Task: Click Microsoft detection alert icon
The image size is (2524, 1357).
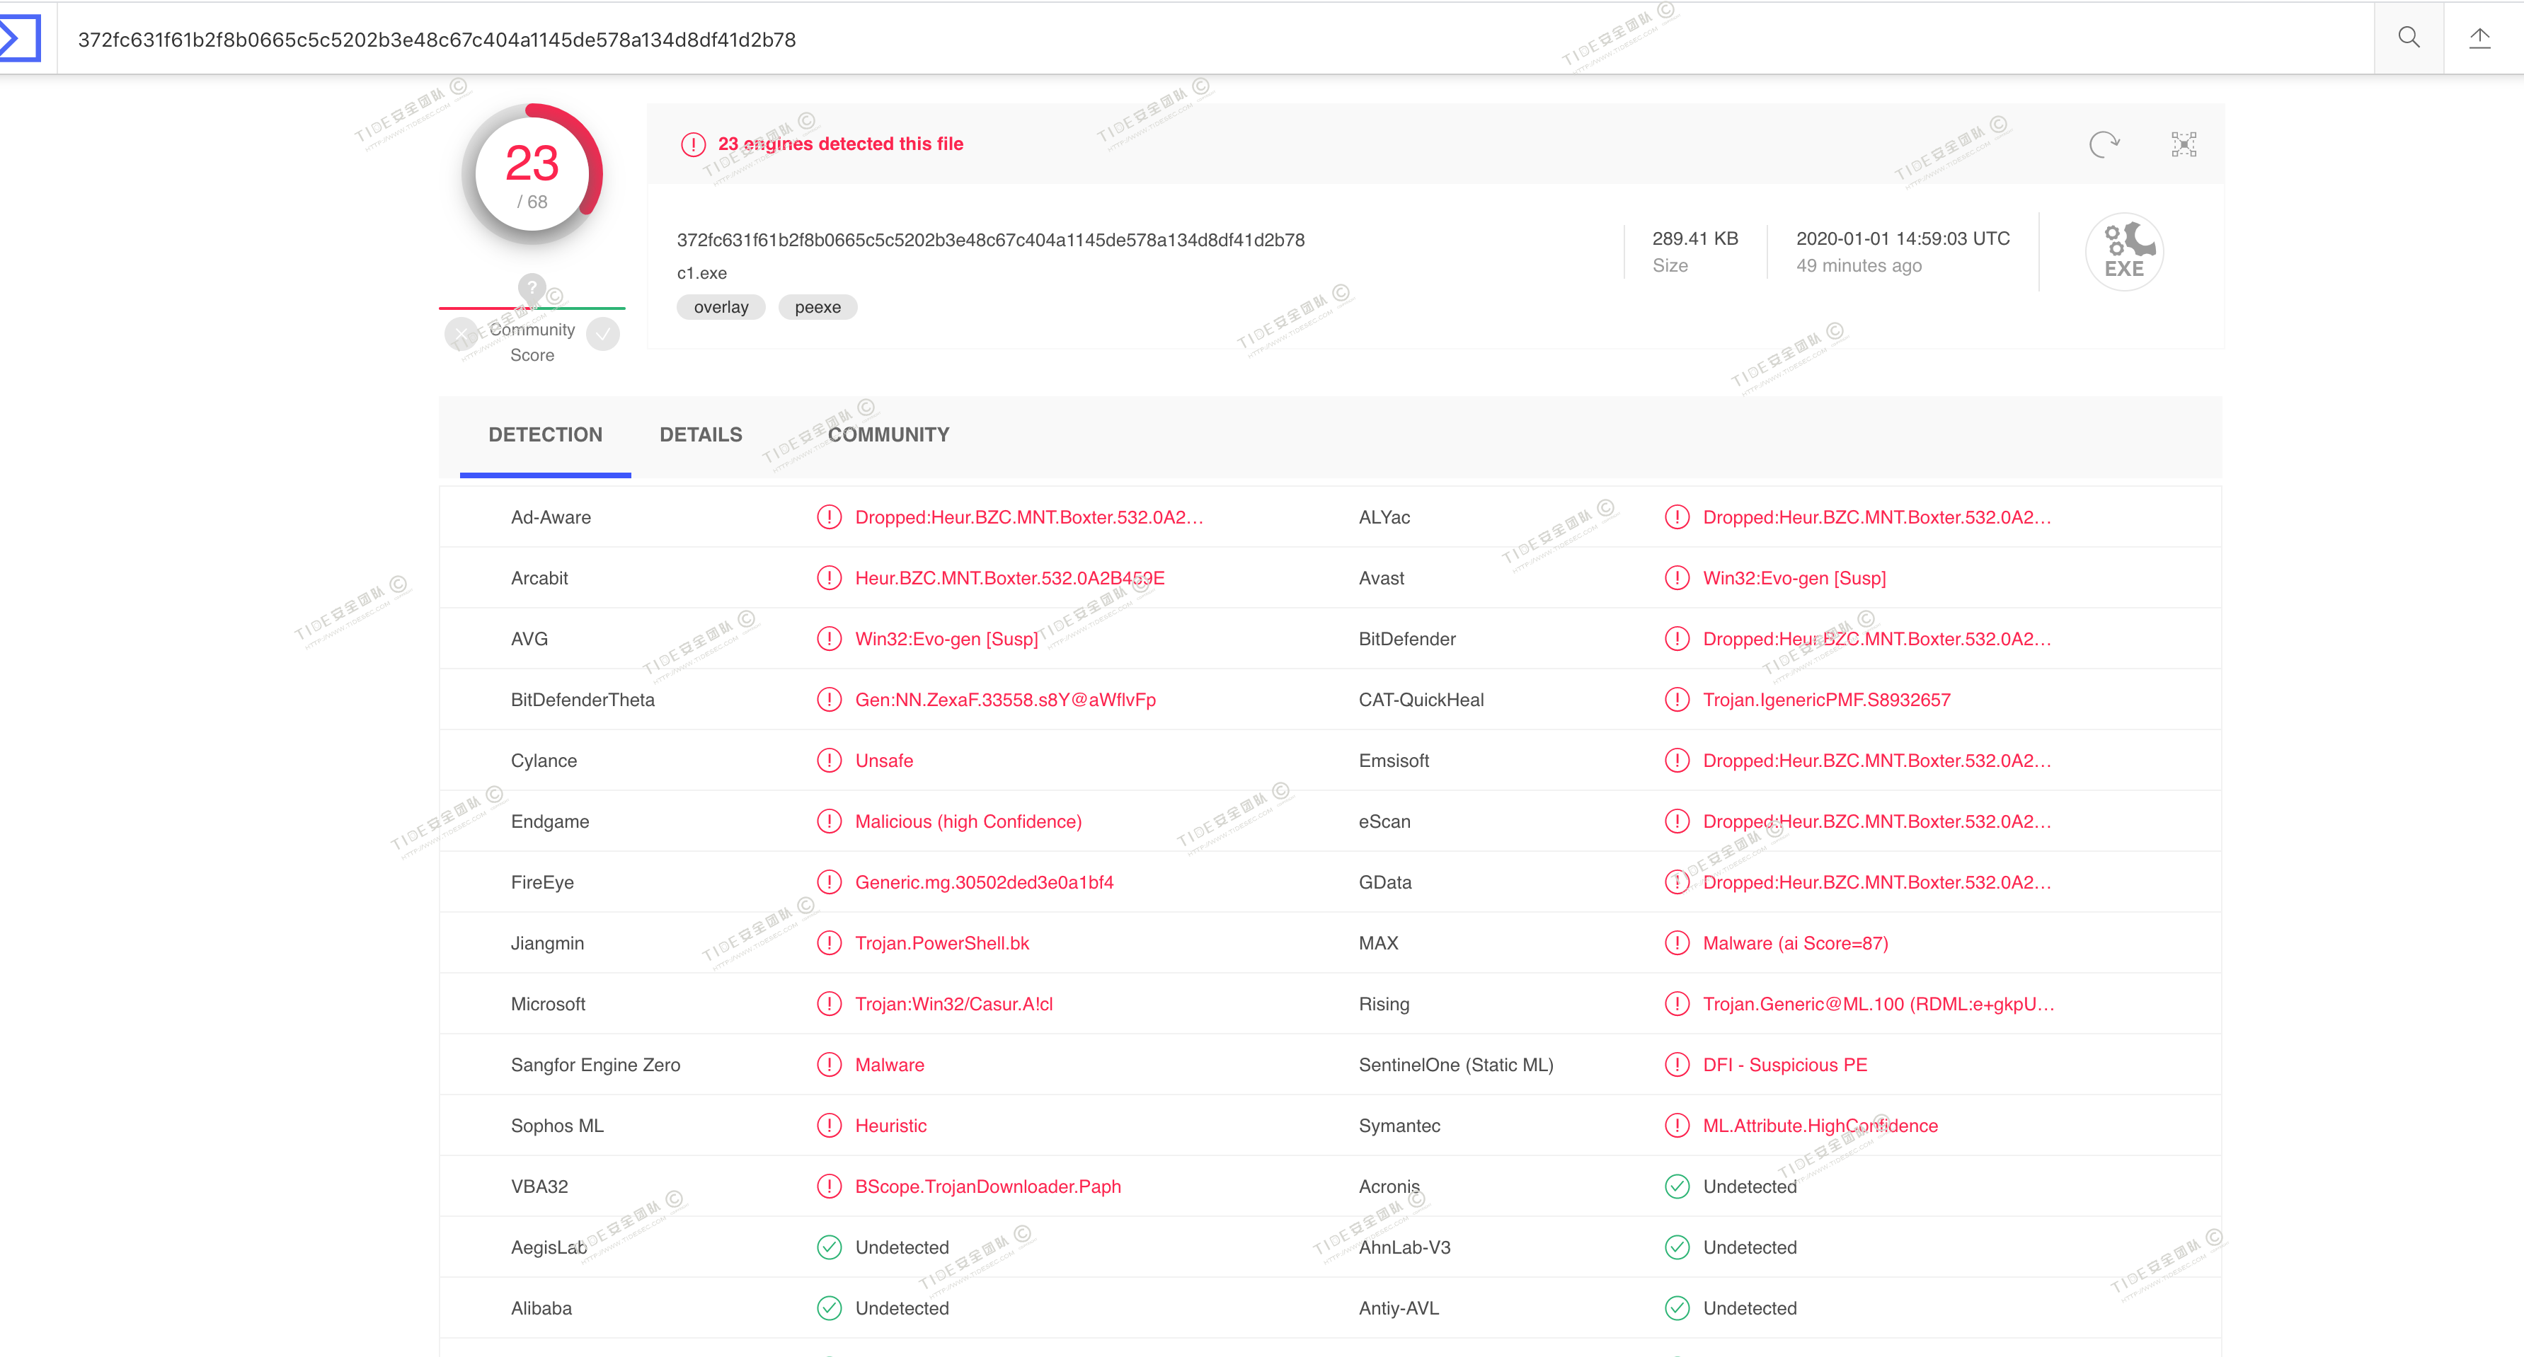Action: [829, 1003]
